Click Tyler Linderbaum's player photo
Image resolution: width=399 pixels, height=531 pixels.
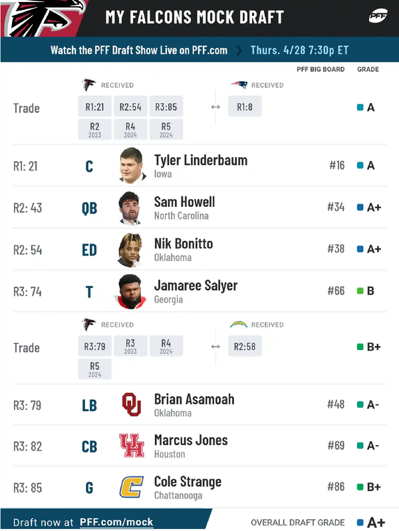point(131,165)
